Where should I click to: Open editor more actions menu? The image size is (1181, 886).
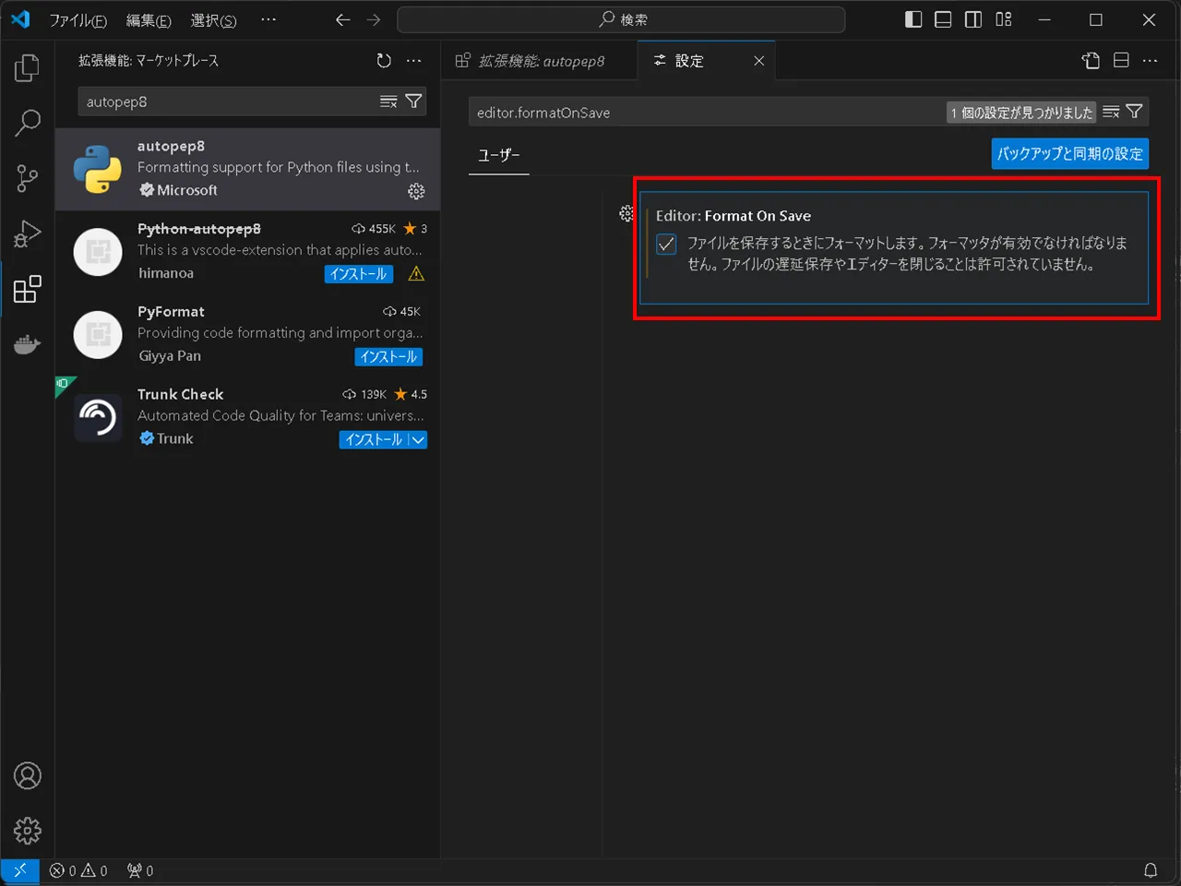point(1150,61)
